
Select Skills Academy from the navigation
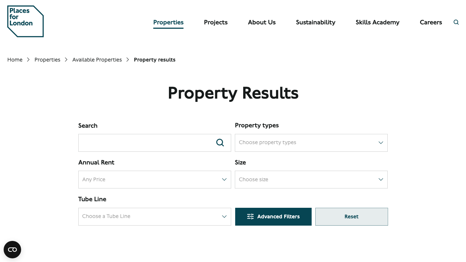(377, 22)
